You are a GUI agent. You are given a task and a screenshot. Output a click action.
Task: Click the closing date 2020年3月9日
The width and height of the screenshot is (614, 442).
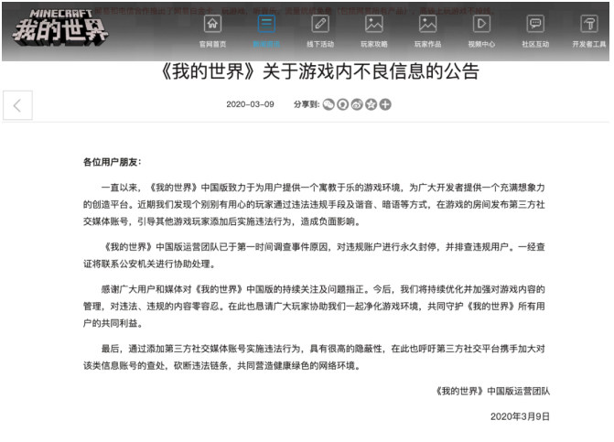tap(520, 416)
